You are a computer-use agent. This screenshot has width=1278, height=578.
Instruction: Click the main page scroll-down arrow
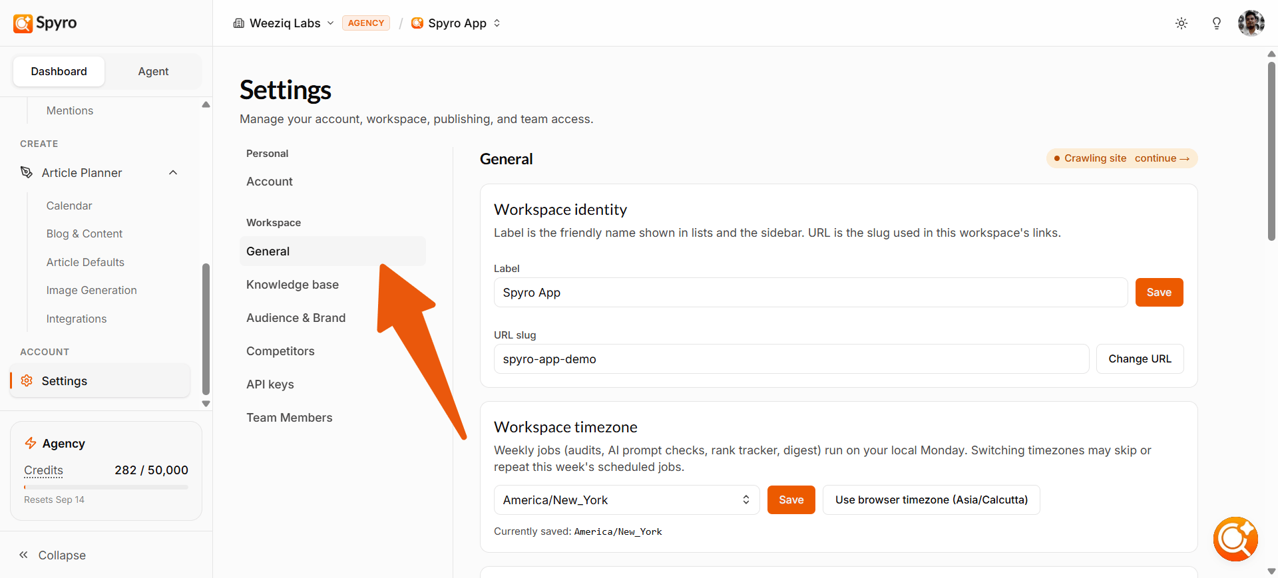click(x=1271, y=571)
